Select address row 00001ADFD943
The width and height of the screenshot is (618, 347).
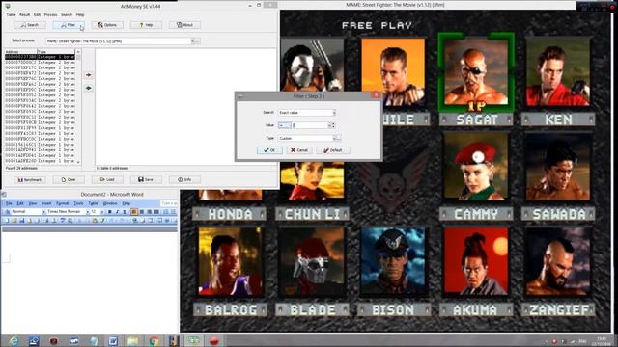click(x=40, y=150)
